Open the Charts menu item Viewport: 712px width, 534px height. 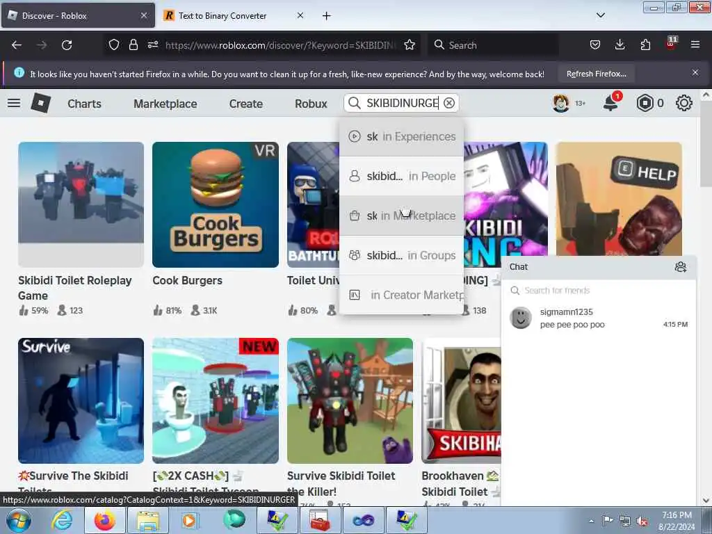[84, 104]
